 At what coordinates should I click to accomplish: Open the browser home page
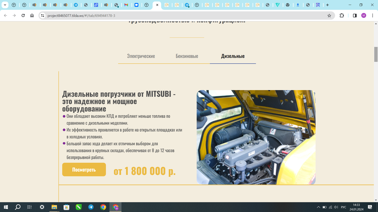(x=32, y=16)
